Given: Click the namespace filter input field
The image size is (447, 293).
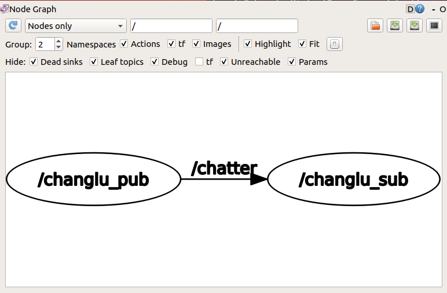Looking at the screenshot, I should click(x=171, y=26).
